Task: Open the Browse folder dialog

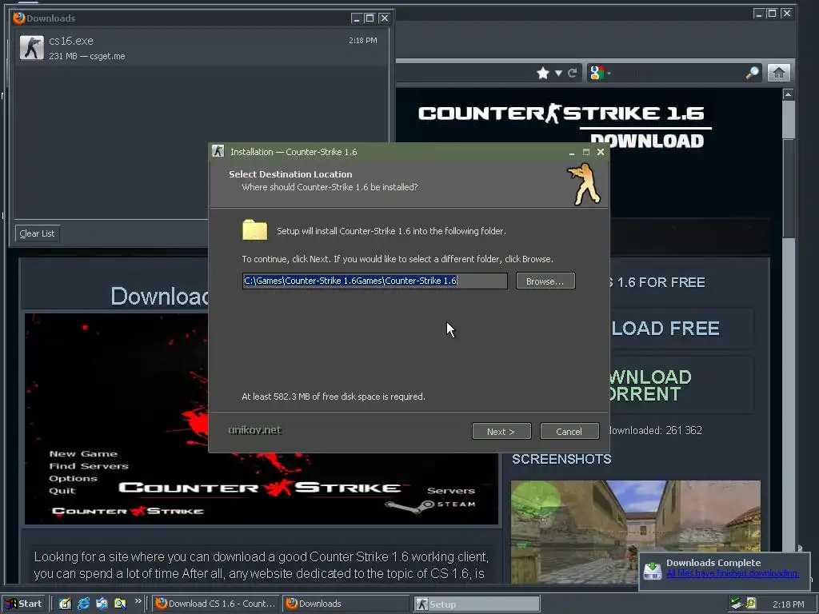Action: point(545,281)
